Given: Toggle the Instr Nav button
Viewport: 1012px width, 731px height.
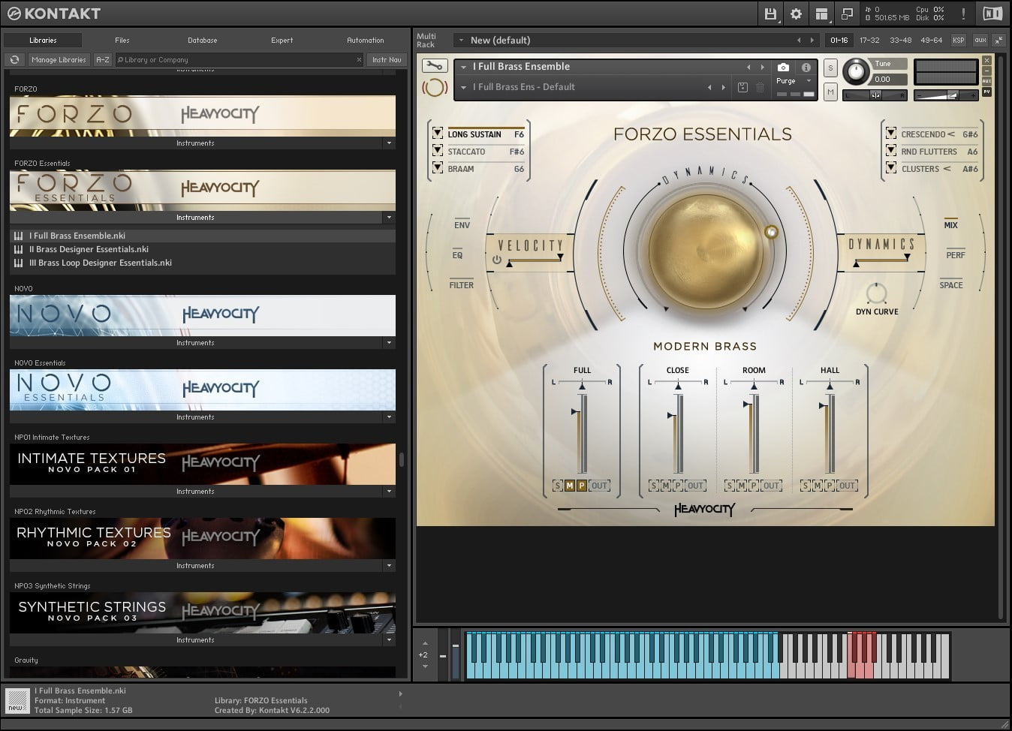Looking at the screenshot, I should click(x=387, y=59).
